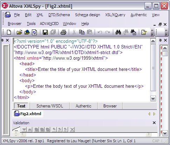Viewport: 170px width, 145px height.
Task: Toggle the pin on right side panel
Action: pyautogui.click(x=161, y=40)
